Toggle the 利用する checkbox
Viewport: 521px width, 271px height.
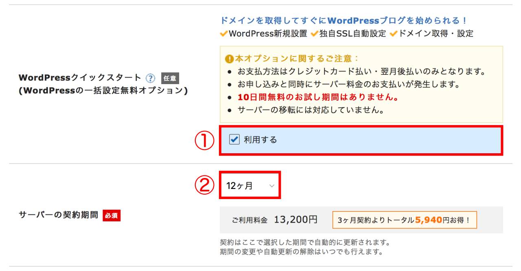[x=234, y=140]
